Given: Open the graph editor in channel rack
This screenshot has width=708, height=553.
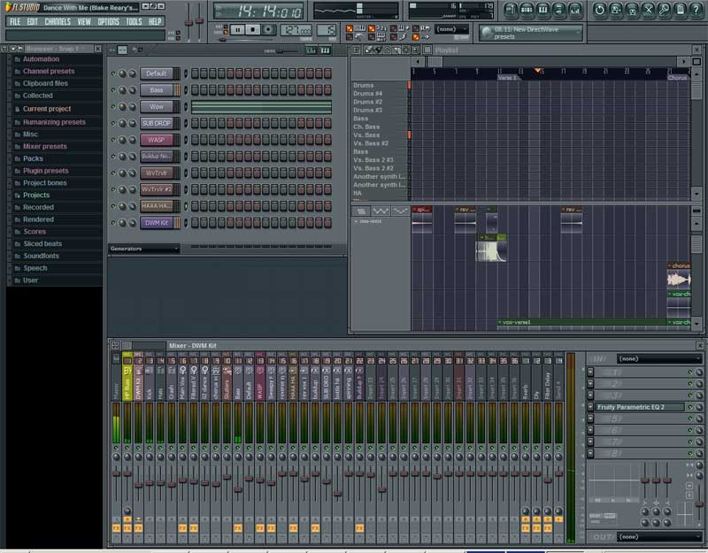Looking at the screenshot, I should (x=312, y=50).
